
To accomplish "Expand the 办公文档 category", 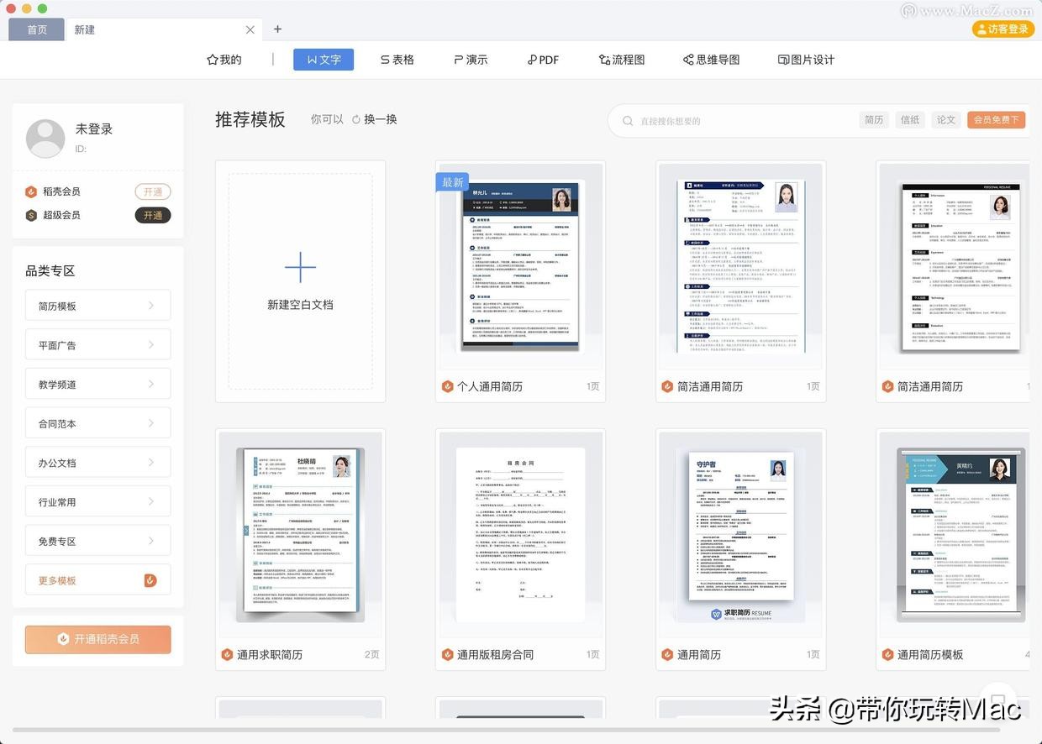I will tap(97, 462).
